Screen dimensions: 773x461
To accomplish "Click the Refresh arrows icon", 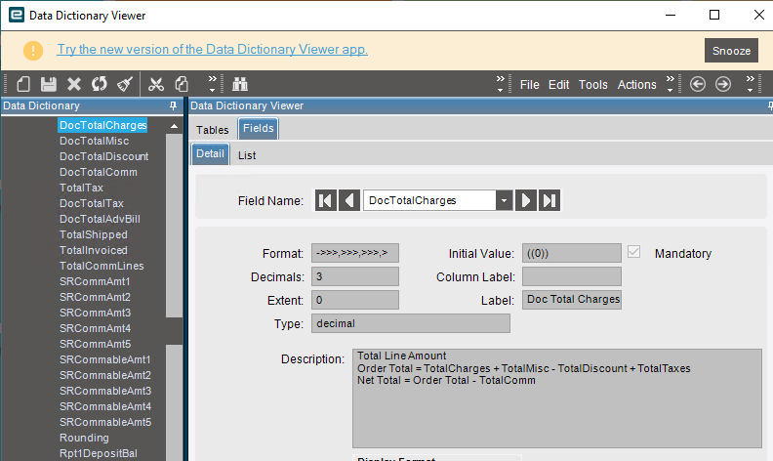I will tap(100, 84).
